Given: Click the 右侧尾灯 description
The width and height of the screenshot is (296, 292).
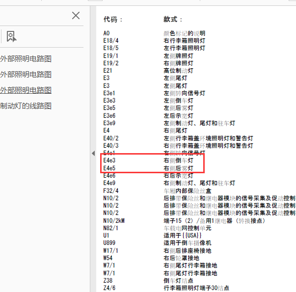Looking at the screenshot, I should (x=175, y=131).
